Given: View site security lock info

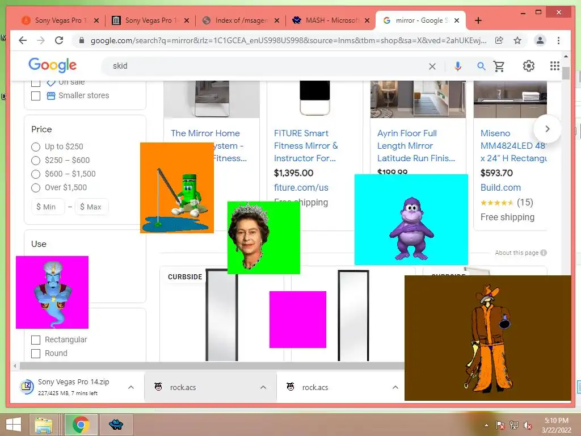Looking at the screenshot, I should (82, 40).
